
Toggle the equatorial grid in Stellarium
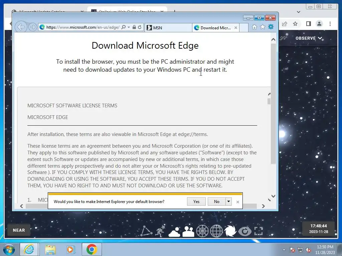point(216,231)
